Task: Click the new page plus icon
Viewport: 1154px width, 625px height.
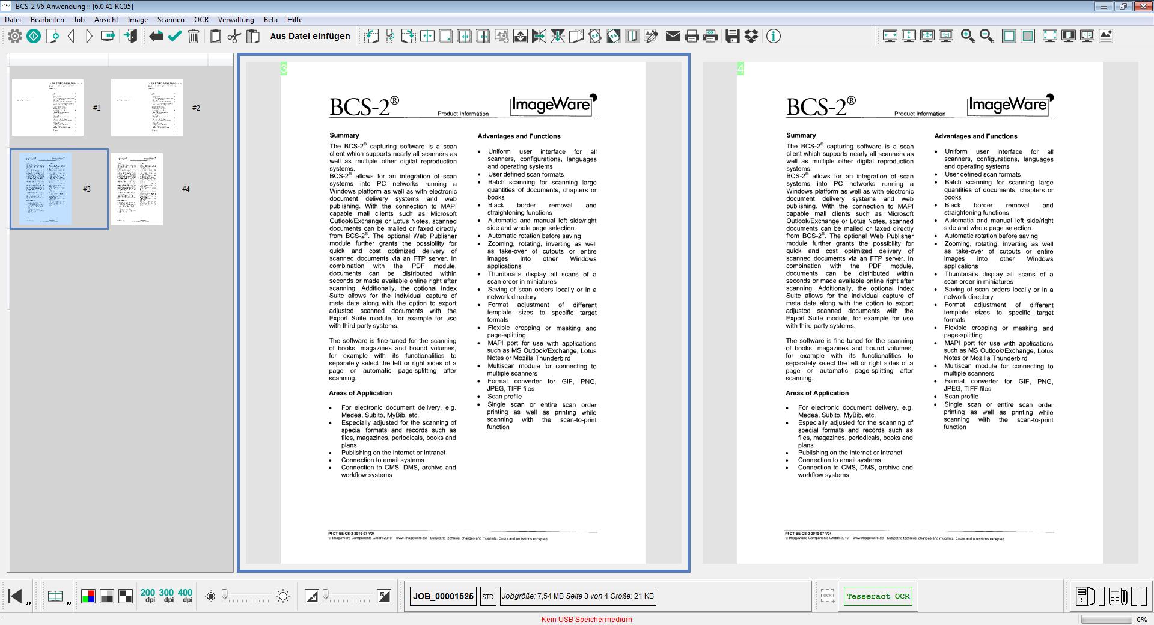Action: 52,36
